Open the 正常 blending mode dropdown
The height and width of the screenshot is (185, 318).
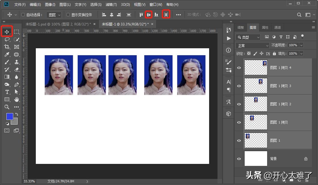[252, 45]
